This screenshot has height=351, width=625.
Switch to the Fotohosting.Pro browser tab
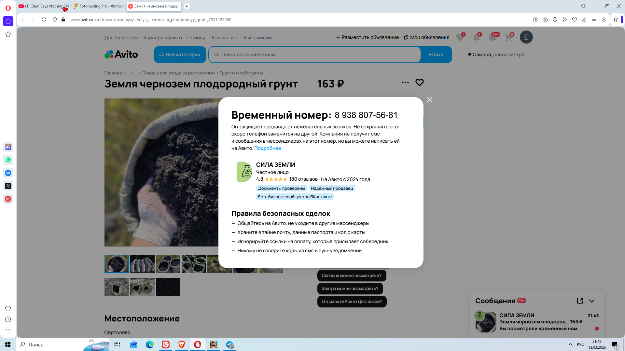pyautogui.click(x=99, y=6)
